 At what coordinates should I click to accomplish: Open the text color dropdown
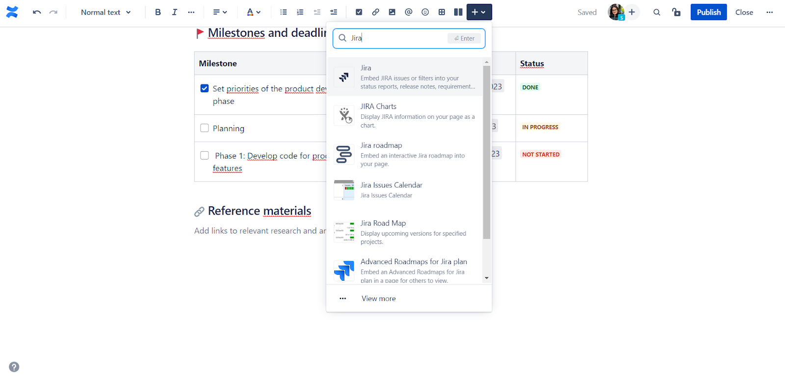[254, 12]
